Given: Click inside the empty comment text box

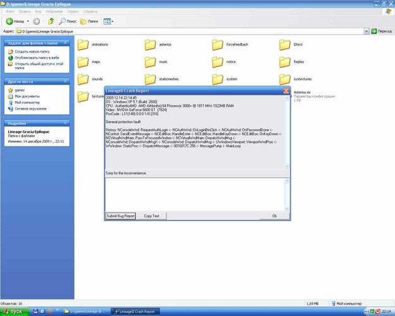Looking at the screenshot, I should point(195,195).
